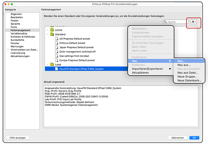
Task: Click Color management switched off document icon
Action: (x=57, y=52)
